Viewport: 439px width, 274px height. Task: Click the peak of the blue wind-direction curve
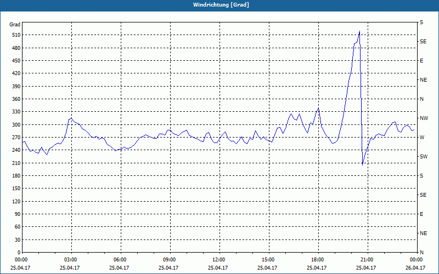359,31
